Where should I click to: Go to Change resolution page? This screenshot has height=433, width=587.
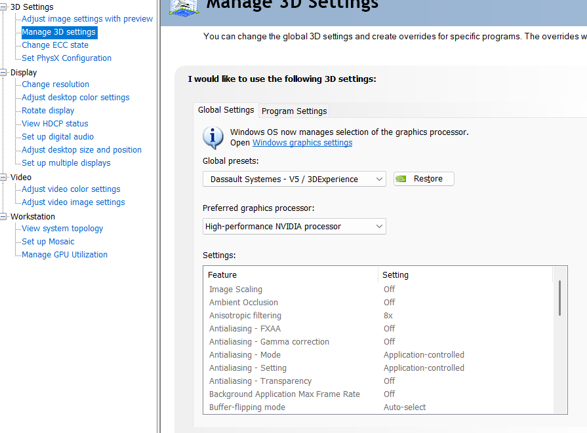coord(55,85)
